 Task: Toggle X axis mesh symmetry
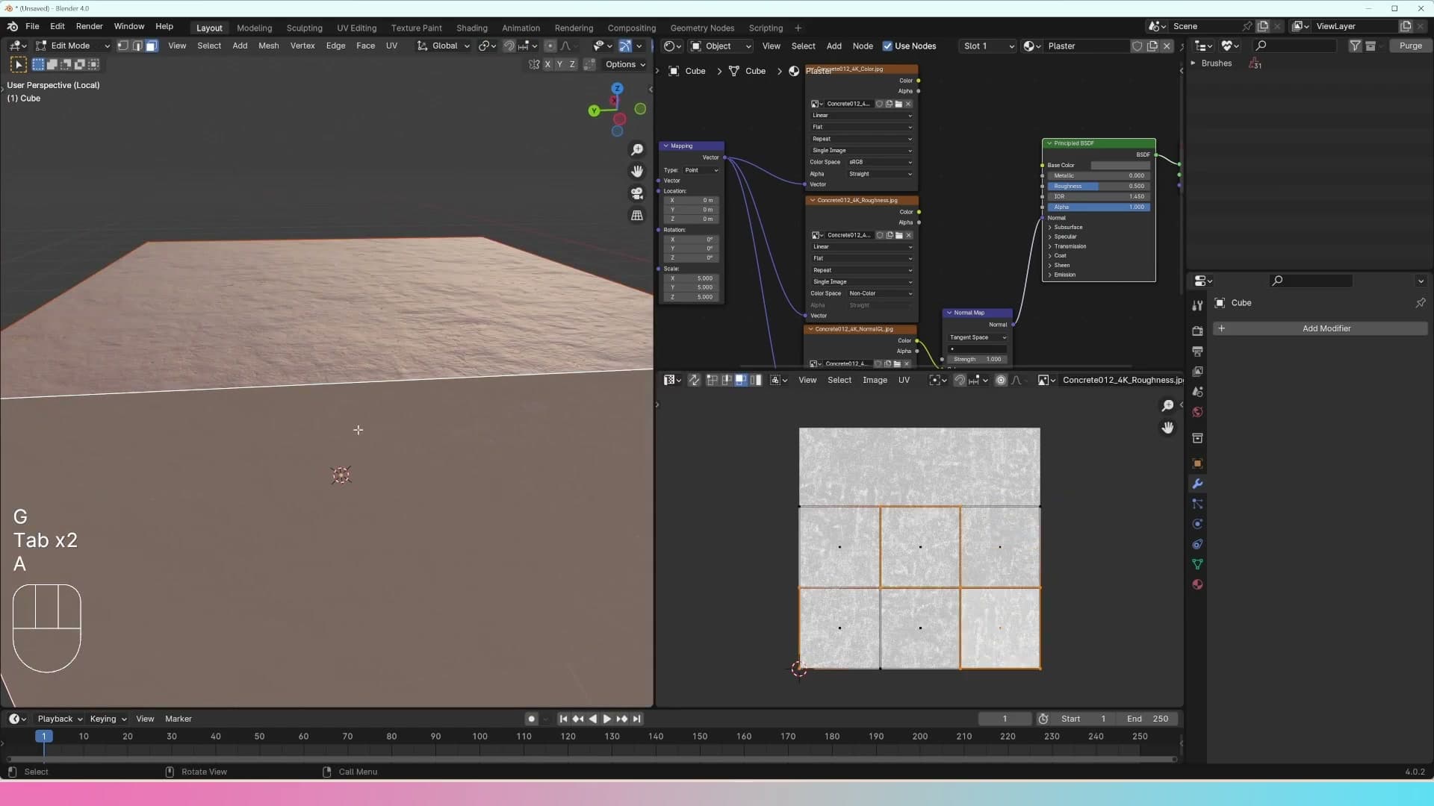(x=547, y=65)
